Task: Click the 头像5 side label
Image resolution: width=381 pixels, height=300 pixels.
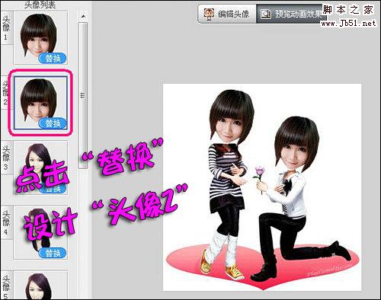Action: pyautogui.click(x=7, y=286)
